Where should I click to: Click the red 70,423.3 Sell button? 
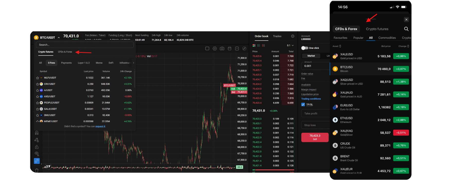click(x=315, y=137)
